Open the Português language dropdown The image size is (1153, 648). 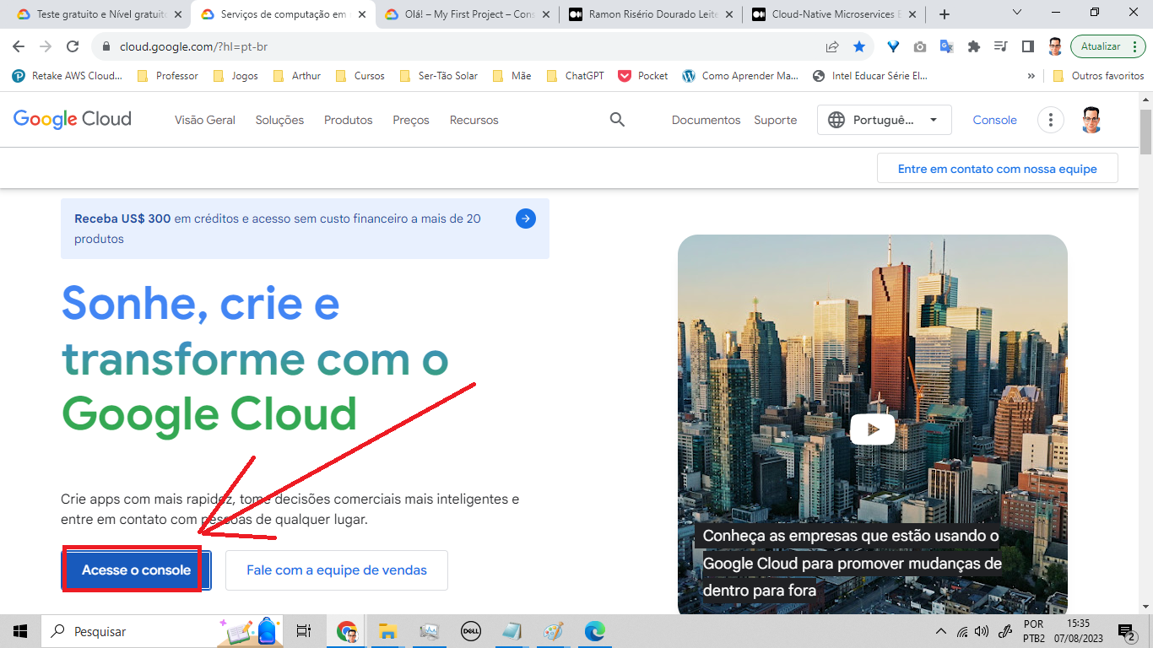(x=884, y=120)
